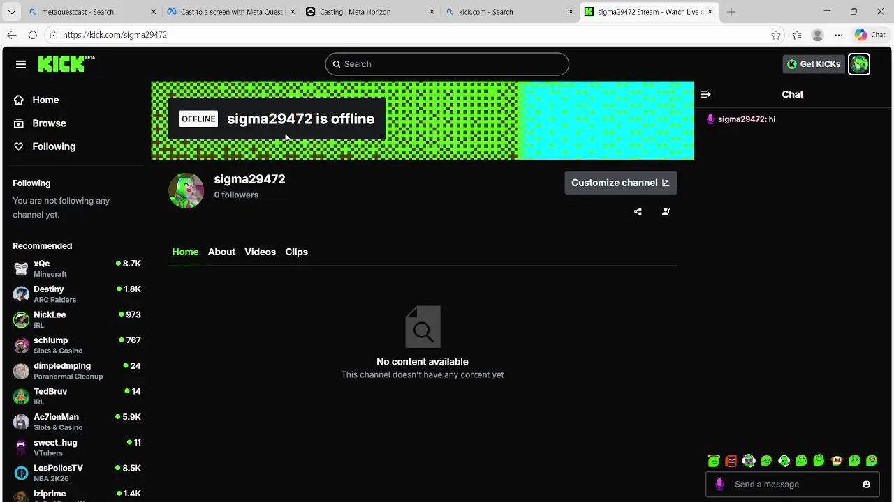Click the purple microphone badge in message box

tap(719, 485)
